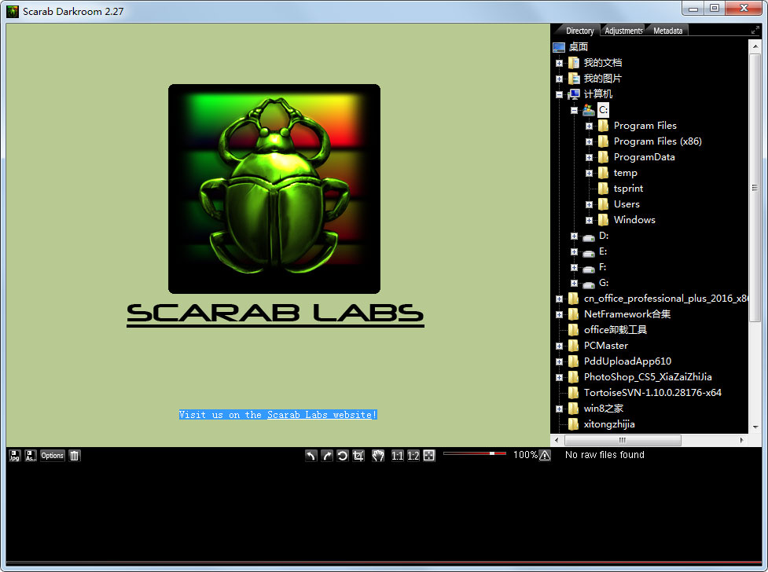Click the Save as JPG icon
Screen dimensions: 768x572
[14, 456]
